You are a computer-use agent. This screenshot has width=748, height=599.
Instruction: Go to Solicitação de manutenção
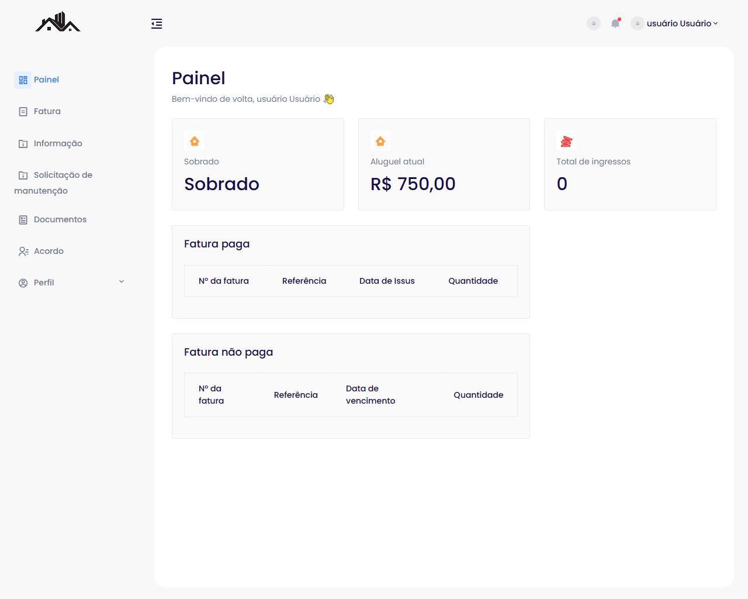[63, 175]
